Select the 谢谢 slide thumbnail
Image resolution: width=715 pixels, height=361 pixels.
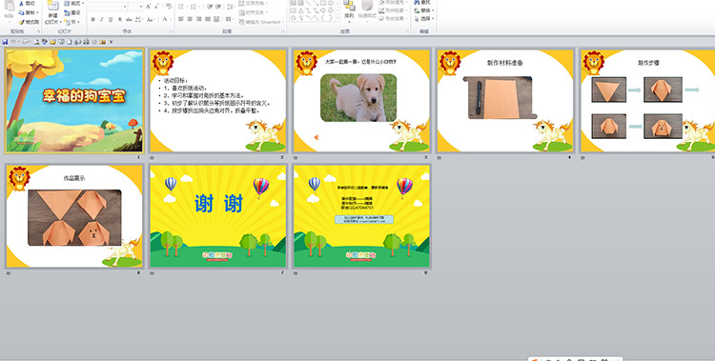[218, 216]
